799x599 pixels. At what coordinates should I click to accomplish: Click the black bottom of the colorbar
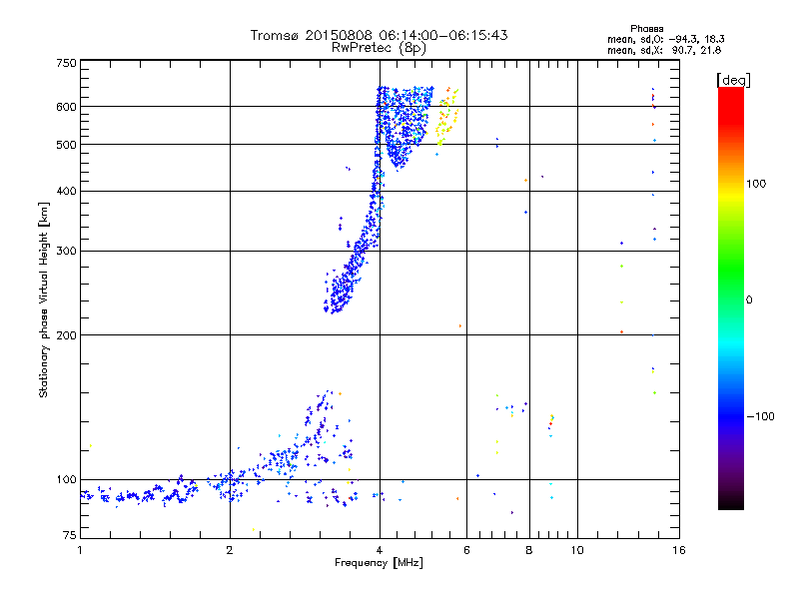[731, 502]
